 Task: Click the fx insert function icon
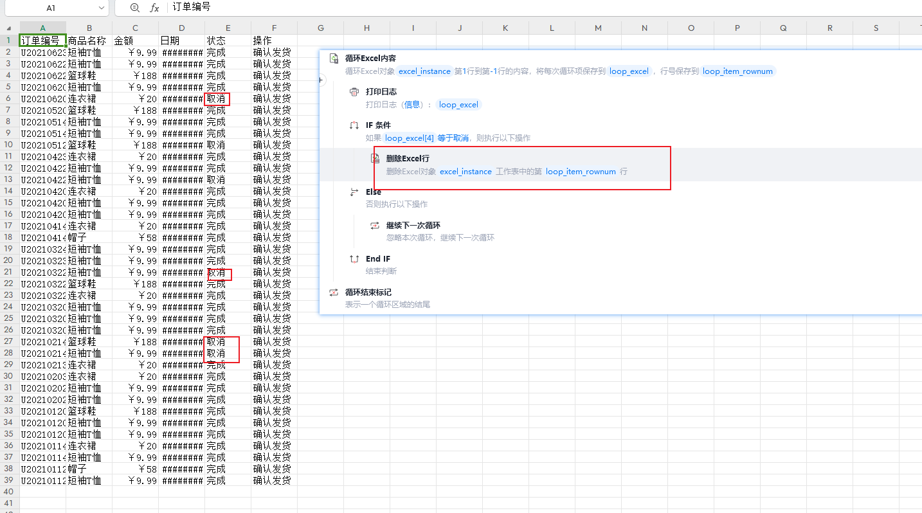154,8
